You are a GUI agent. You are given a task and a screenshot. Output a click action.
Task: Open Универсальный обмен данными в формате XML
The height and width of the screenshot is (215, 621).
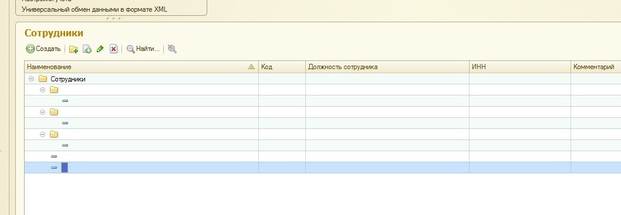(x=95, y=9)
